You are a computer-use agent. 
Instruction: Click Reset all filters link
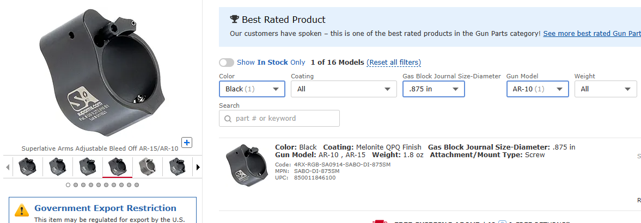coord(394,63)
